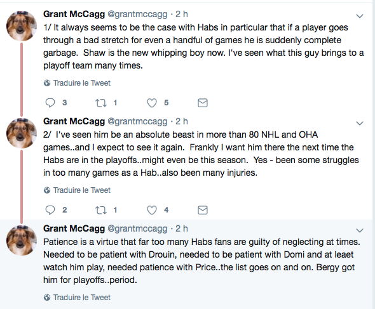This screenshot has width=375, height=309.
Task: Open Grant McCagg's name on first tweet
Action: click(74, 15)
